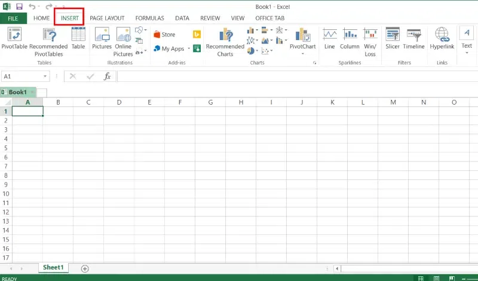
Task: Open the scatter chart dropdown
Action: pyautogui.click(x=266, y=51)
